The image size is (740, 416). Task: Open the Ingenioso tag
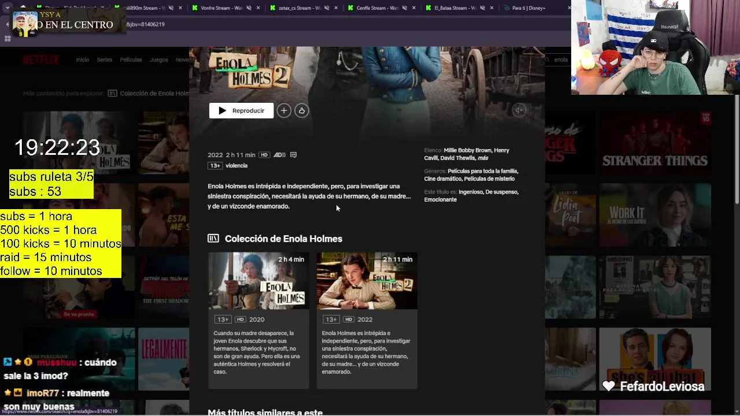pos(471,192)
